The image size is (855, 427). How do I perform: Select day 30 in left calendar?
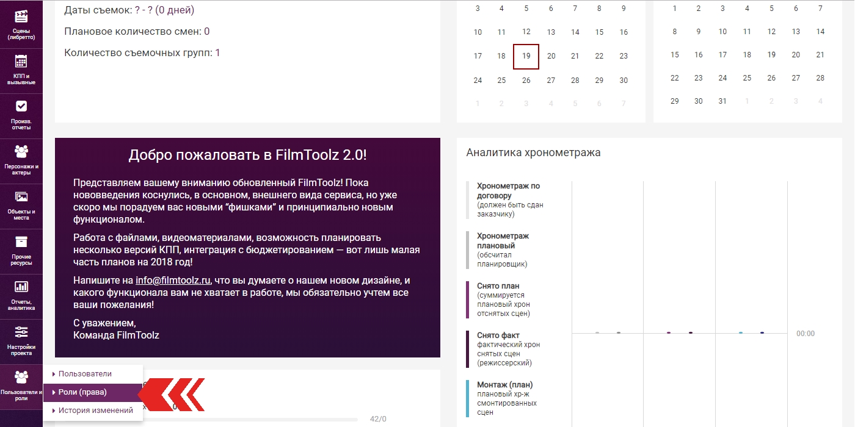point(624,81)
